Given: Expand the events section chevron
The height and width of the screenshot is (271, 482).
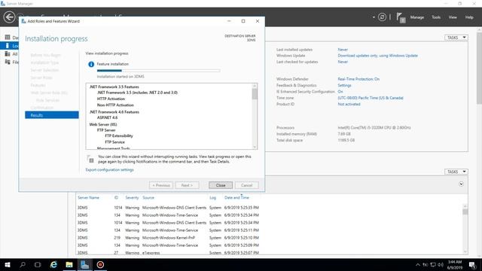Looking at the screenshot, I should (461, 184).
